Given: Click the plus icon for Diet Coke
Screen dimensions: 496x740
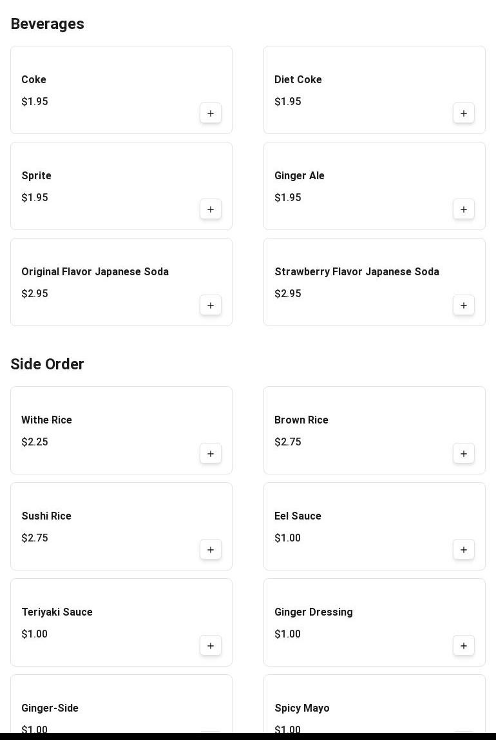Looking at the screenshot, I should [464, 113].
